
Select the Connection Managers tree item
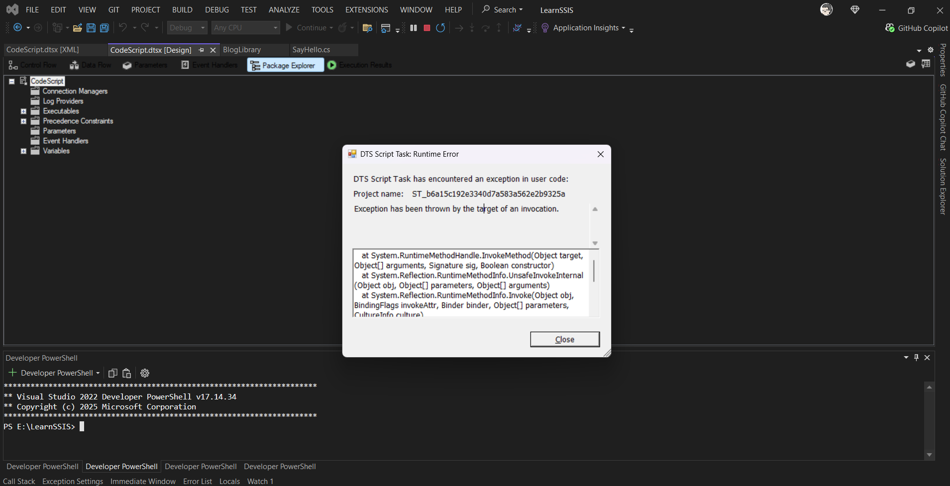pyautogui.click(x=75, y=91)
